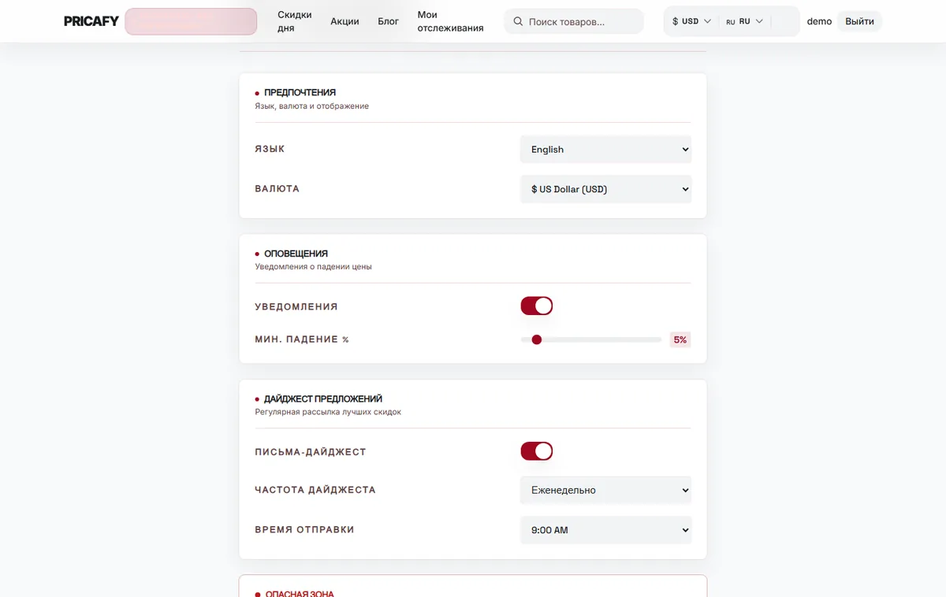Click the 'Мин. падение %' slider
Viewport: 946px width, 597px height.
click(591, 339)
